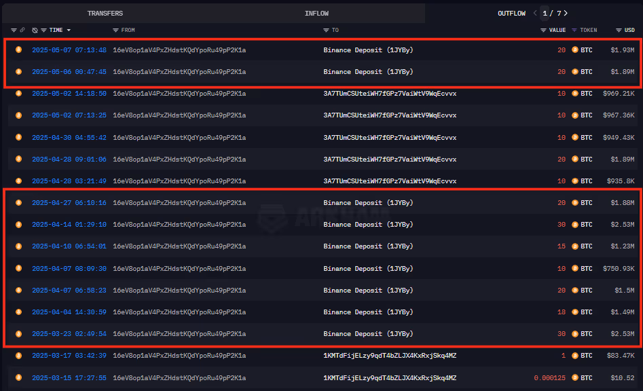Screen dimensions: 643x391
Task: Open recipient address 3A7TUmCSUteiWH7fGPz7VaiWtV9WqEcvvx
Action: pyautogui.click(x=392, y=94)
